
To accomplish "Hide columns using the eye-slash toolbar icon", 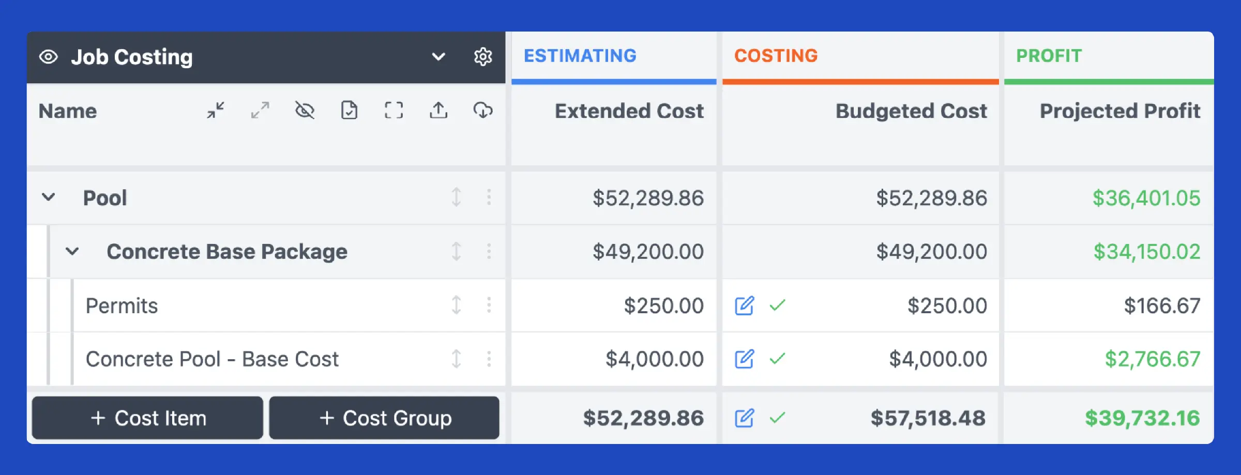I will 305,110.
